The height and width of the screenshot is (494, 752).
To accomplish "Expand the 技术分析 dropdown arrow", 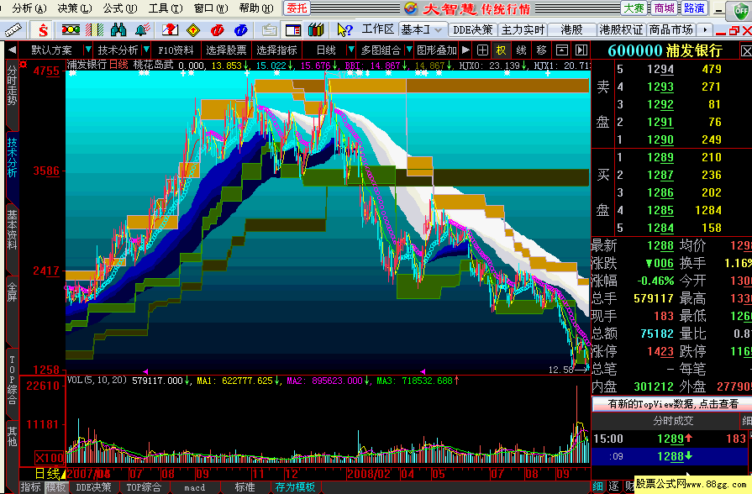I will 146,50.
